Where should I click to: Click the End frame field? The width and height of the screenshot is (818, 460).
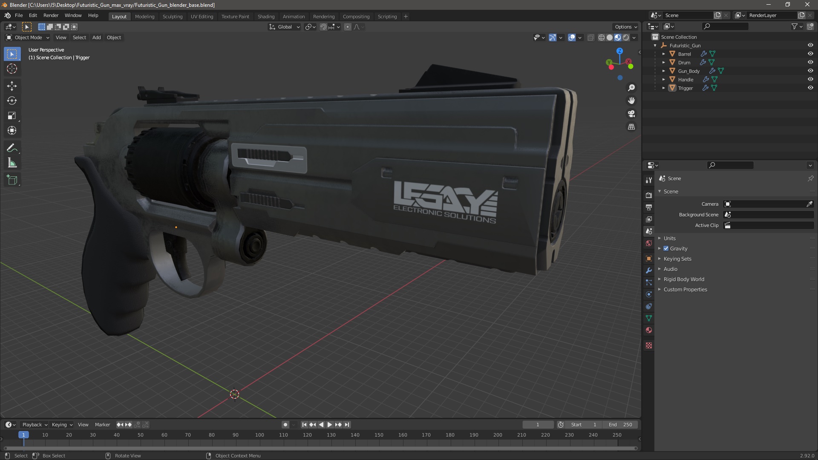click(x=620, y=425)
